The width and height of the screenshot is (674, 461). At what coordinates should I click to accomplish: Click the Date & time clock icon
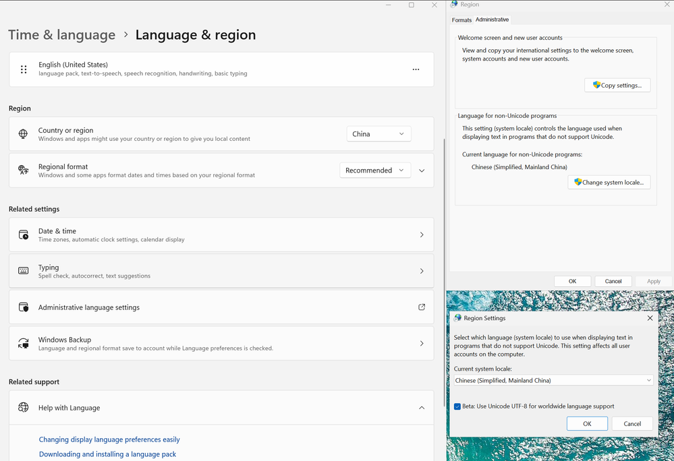tap(24, 235)
